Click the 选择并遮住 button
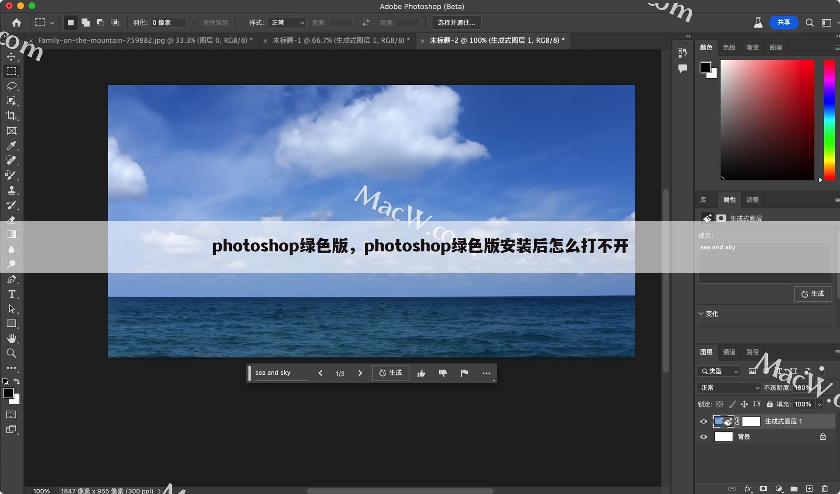Viewport: 840px width, 494px height. [456, 22]
